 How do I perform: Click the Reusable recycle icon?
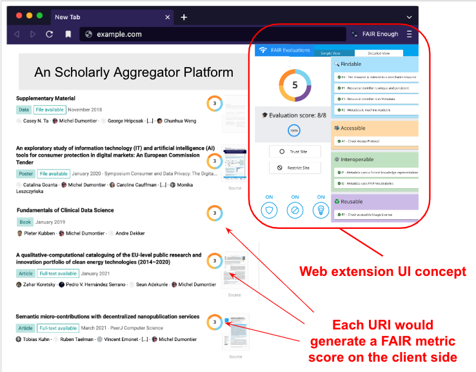pyautogui.click(x=337, y=202)
